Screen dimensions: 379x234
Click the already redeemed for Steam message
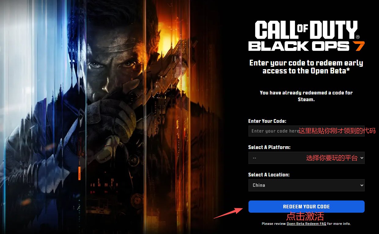306,96
